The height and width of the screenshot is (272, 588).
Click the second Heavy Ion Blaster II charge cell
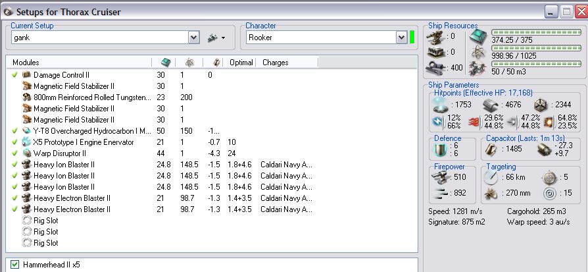pos(286,176)
